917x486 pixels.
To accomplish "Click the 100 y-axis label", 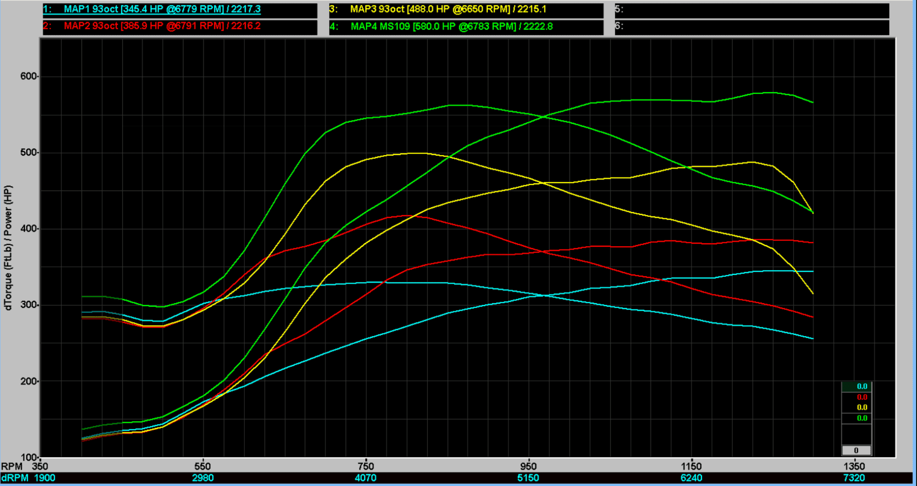I will pos(28,457).
